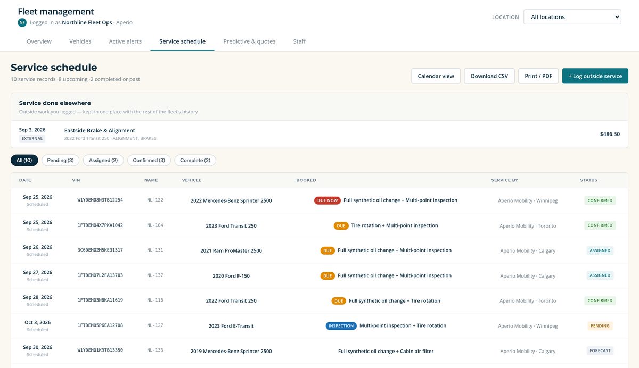Click the SERVICE BY column header
Viewport: 639px width, 368px height.
click(505, 180)
